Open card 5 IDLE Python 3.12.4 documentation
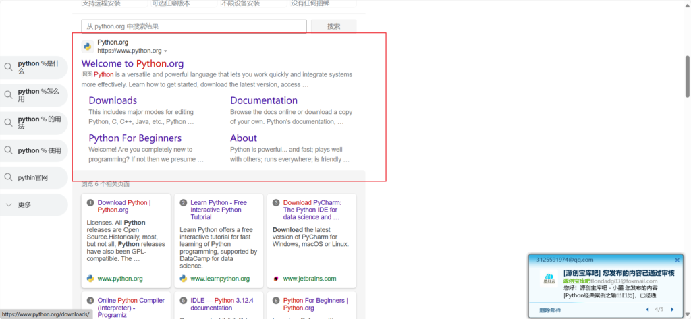691x319 pixels. pos(222,304)
